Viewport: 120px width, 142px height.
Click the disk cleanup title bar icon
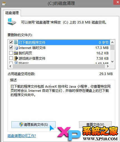(x=4, y=4)
